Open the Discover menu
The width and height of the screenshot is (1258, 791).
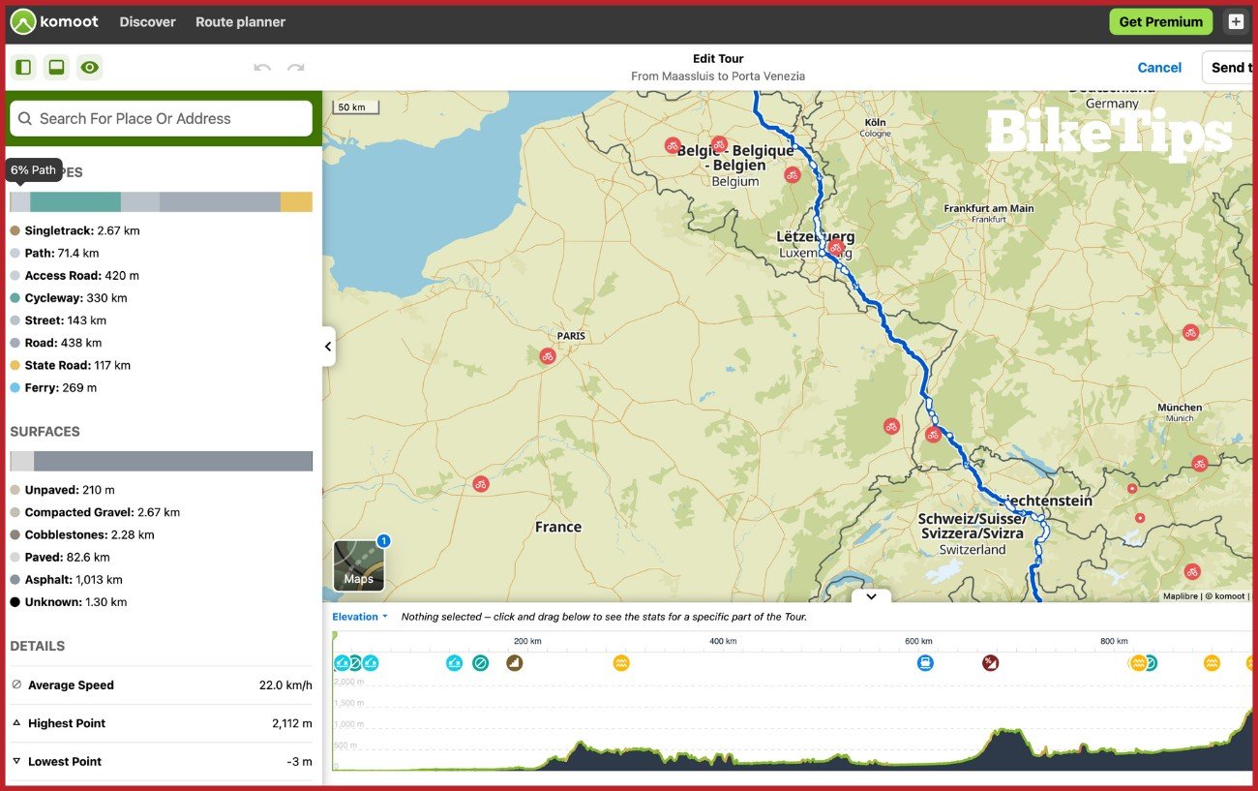coord(148,21)
